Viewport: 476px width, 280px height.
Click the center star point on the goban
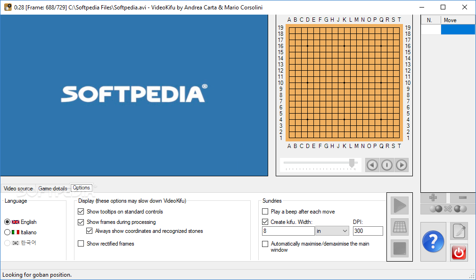pyautogui.click(x=344, y=82)
